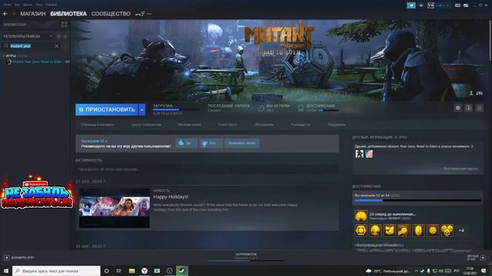Click first small achievement badge in row

(361, 230)
